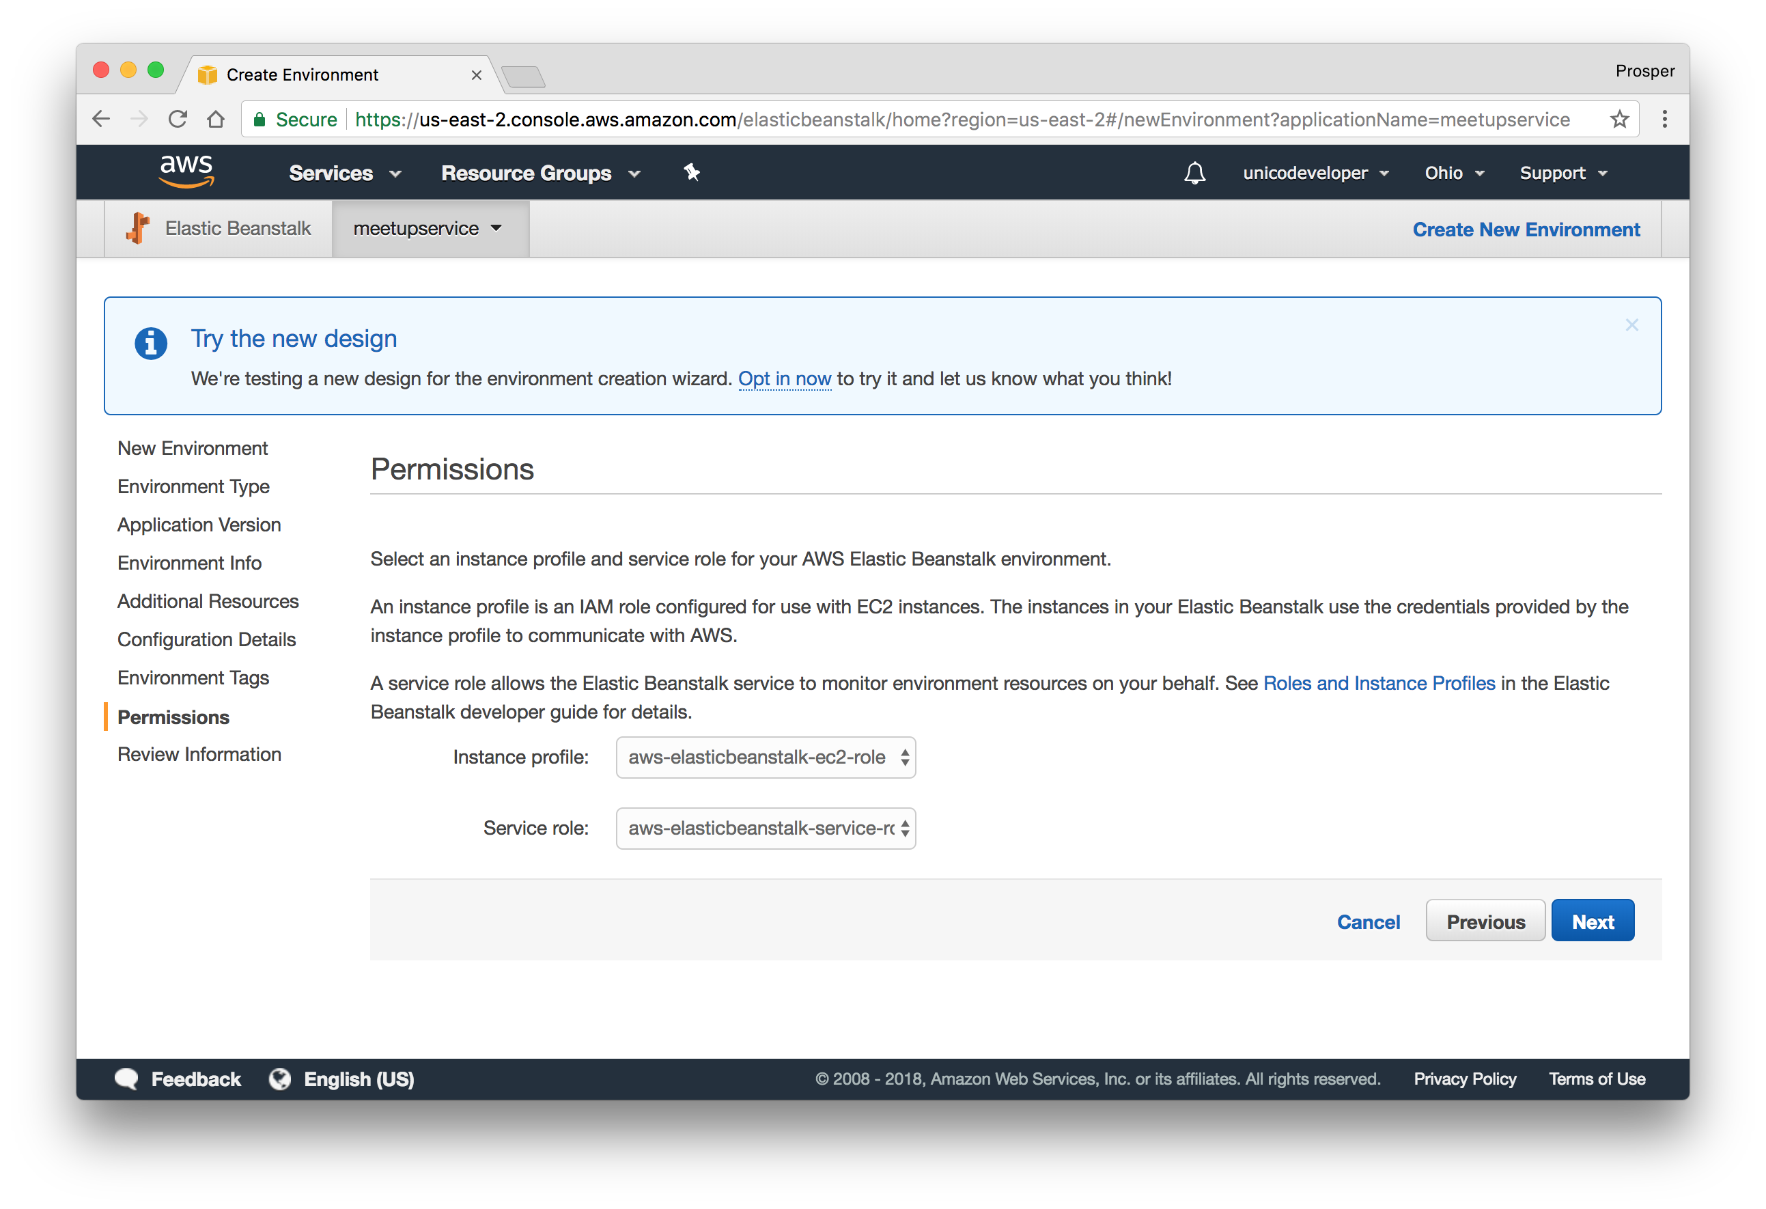
Task: Click the AWS logo home icon
Action: (186, 171)
